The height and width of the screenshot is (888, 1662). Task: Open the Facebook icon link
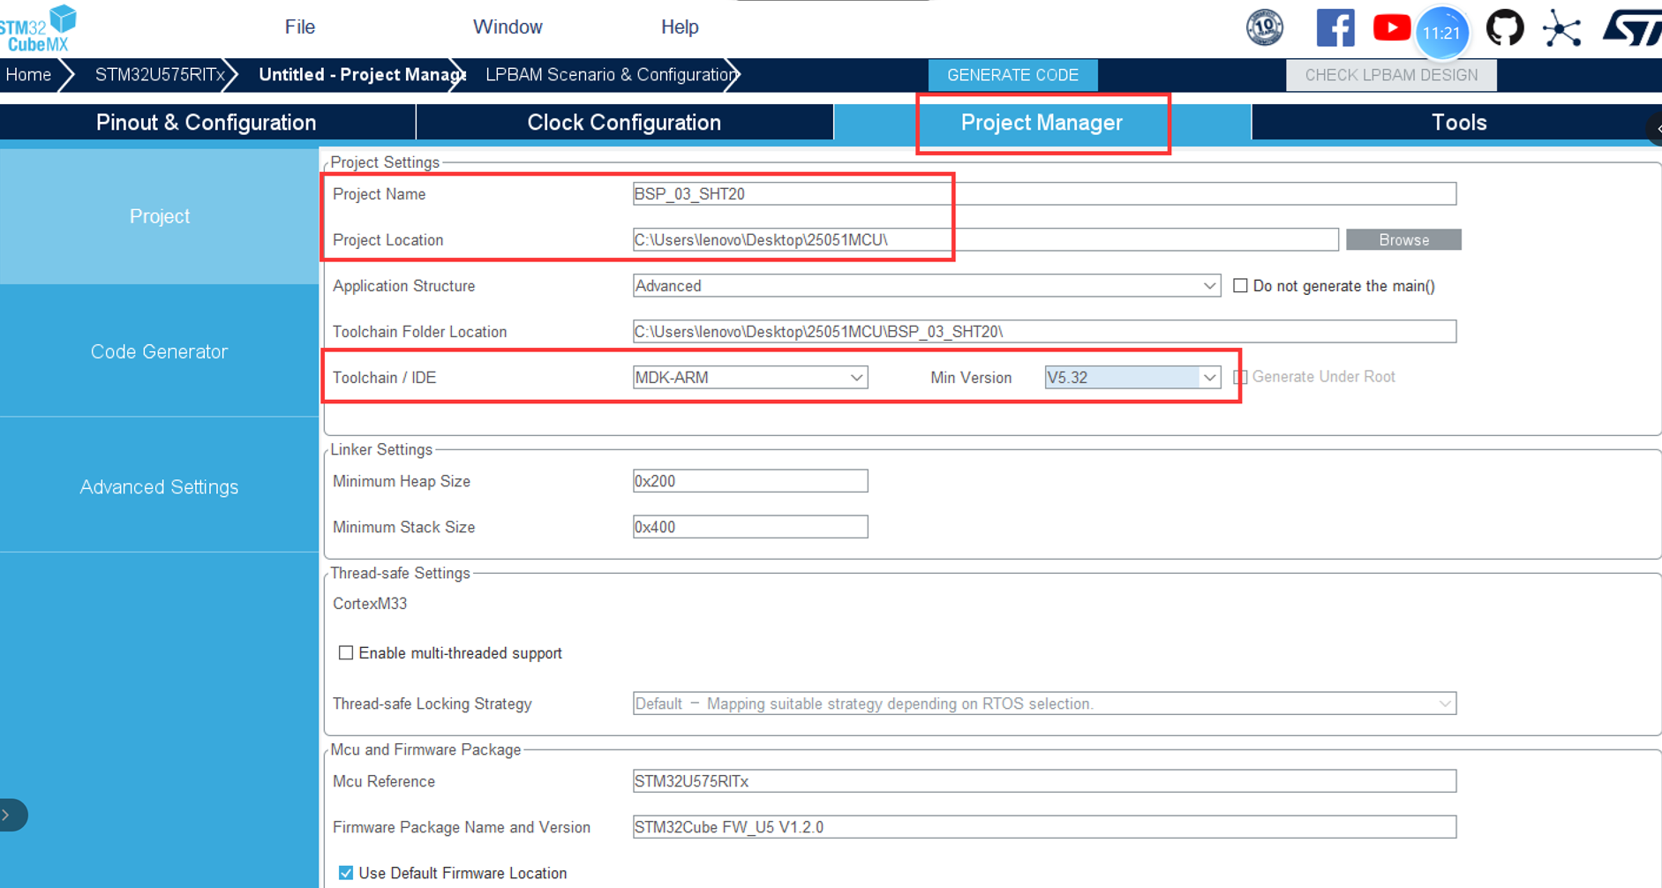pos(1335,27)
